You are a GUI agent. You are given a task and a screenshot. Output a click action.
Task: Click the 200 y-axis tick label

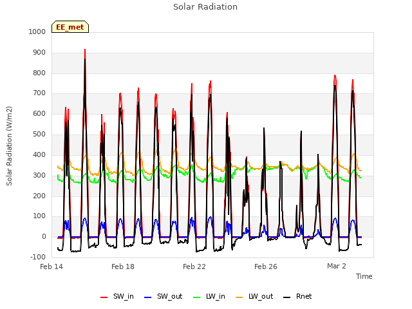pyautogui.click(x=39, y=196)
